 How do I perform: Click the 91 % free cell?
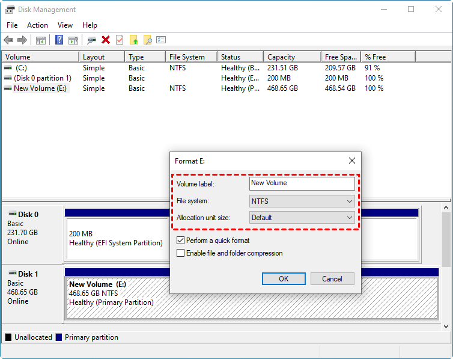372,67
